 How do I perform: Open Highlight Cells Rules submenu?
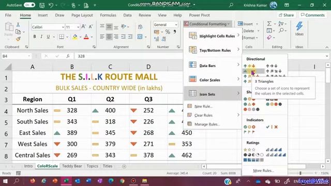pos(213,36)
